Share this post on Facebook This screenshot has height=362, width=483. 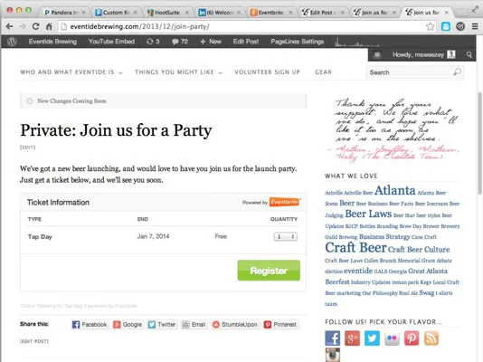pos(90,324)
